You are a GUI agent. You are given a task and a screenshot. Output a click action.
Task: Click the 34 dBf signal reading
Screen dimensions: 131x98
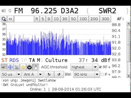pos(101,60)
